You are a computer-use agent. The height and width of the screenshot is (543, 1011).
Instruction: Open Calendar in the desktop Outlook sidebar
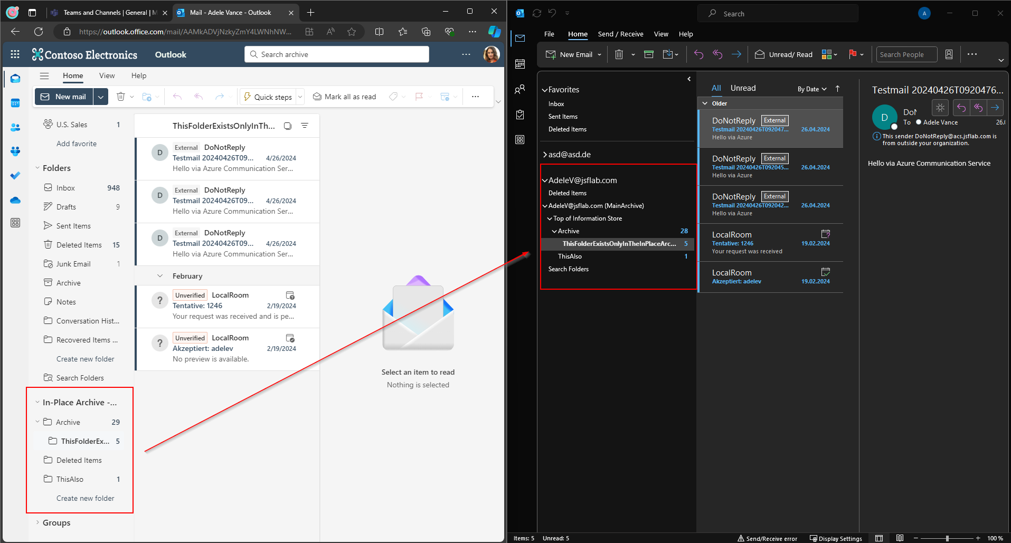pos(520,64)
